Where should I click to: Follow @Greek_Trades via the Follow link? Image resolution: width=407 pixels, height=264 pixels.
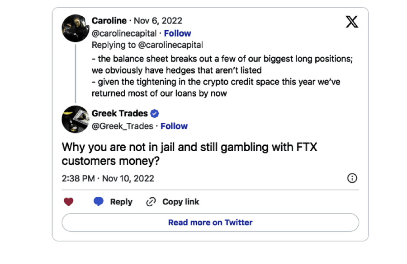click(x=174, y=126)
